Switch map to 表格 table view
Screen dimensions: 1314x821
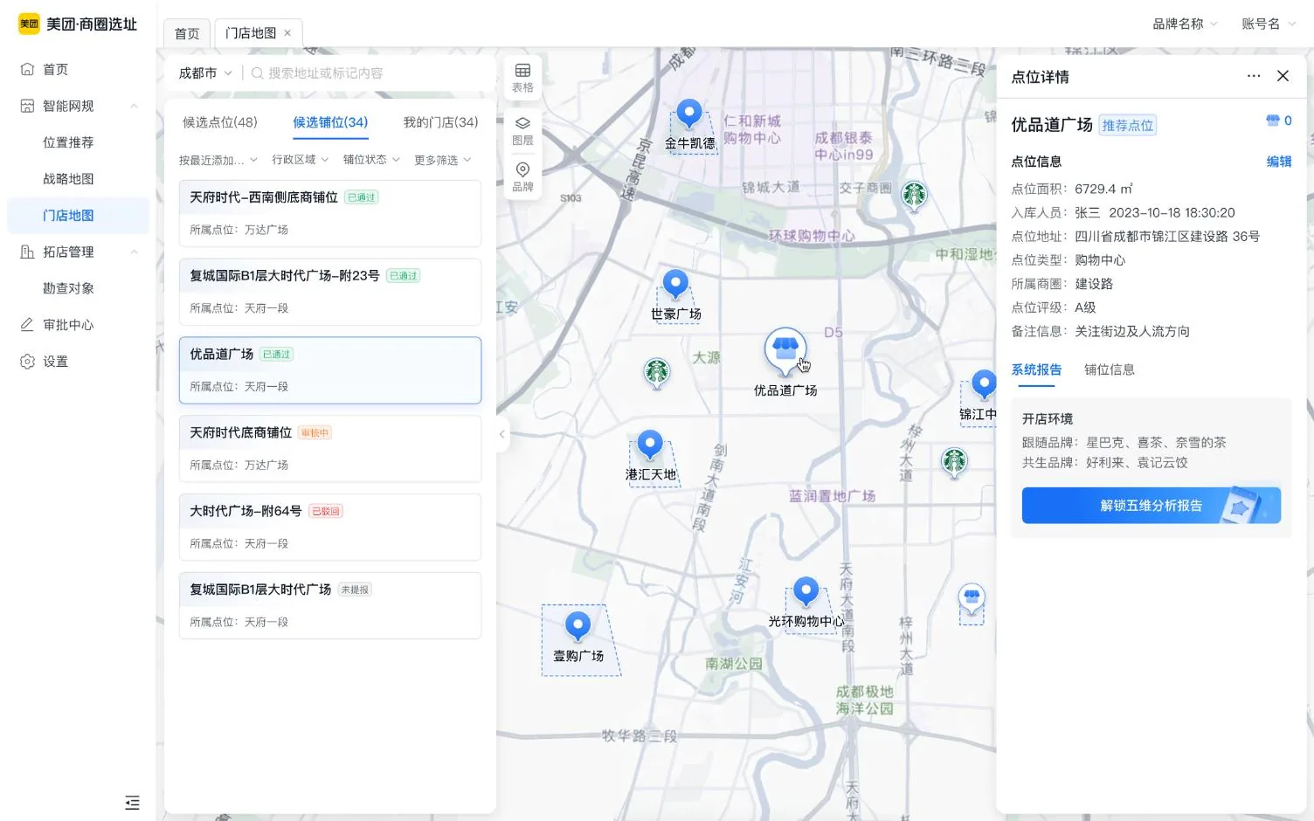[x=522, y=78]
